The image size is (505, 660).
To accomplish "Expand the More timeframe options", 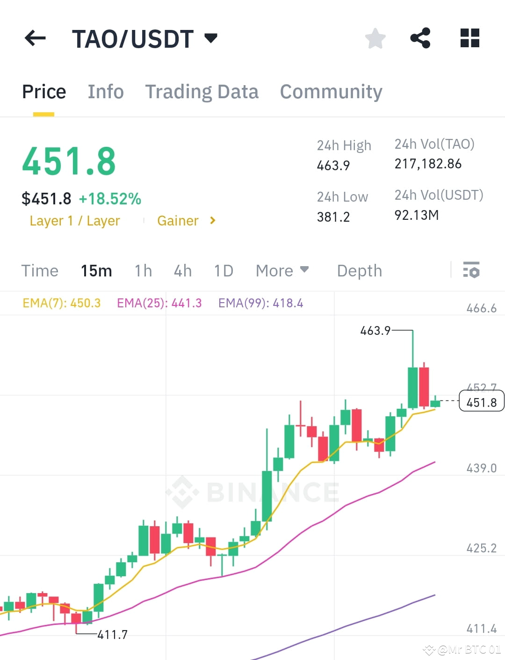I will coord(282,270).
